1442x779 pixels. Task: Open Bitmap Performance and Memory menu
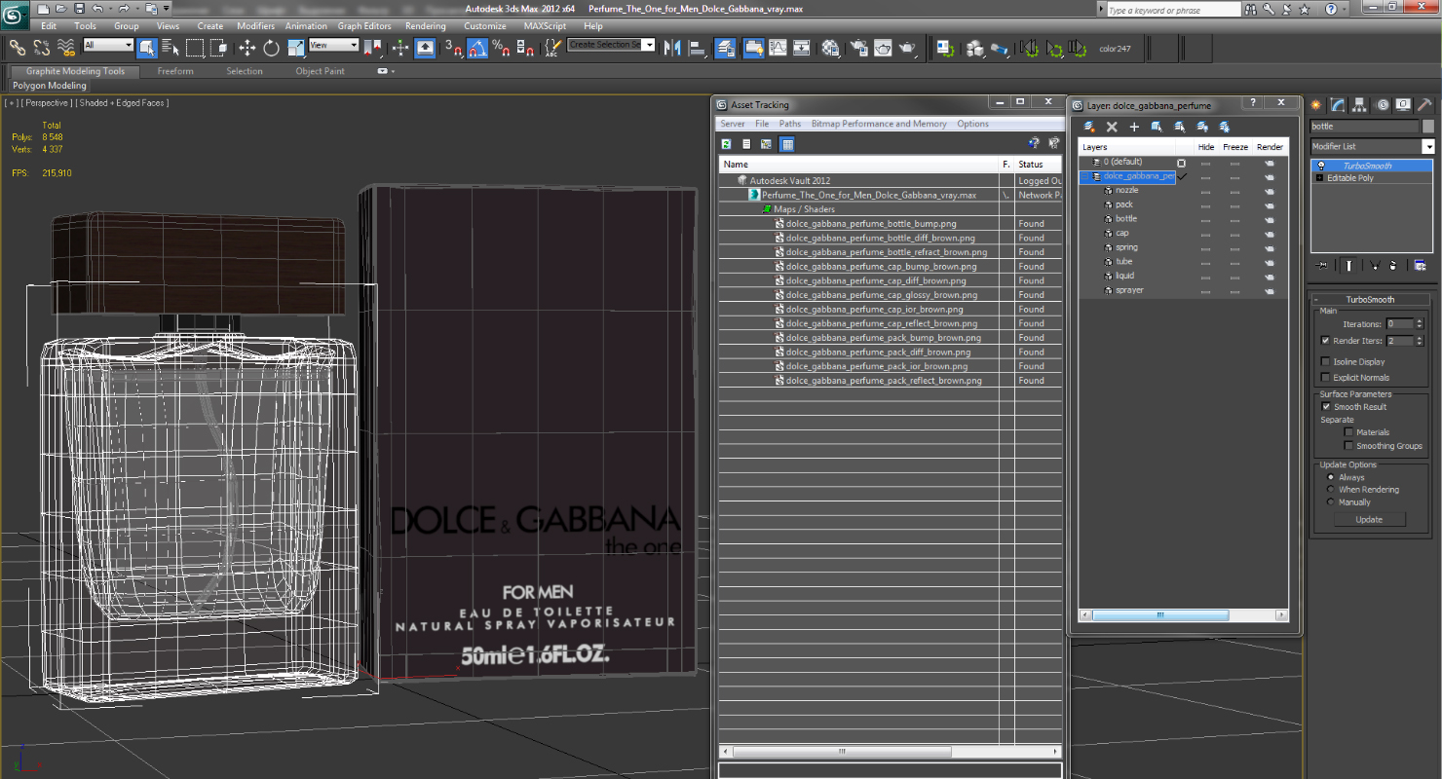tap(879, 124)
